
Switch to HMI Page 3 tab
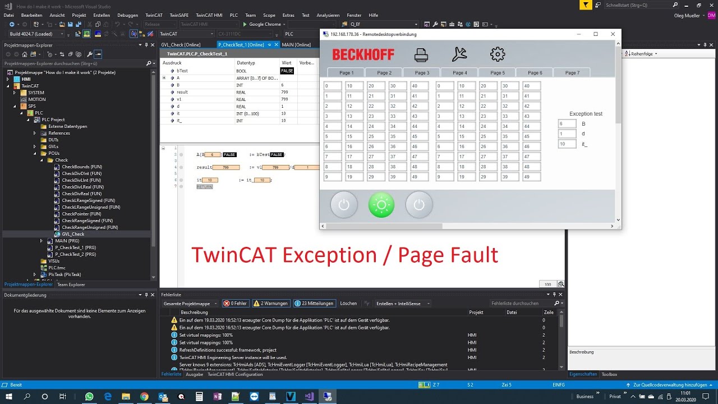[x=422, y=72]
